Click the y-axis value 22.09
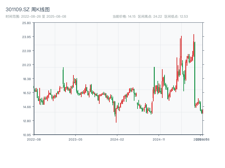 point(26,51)
